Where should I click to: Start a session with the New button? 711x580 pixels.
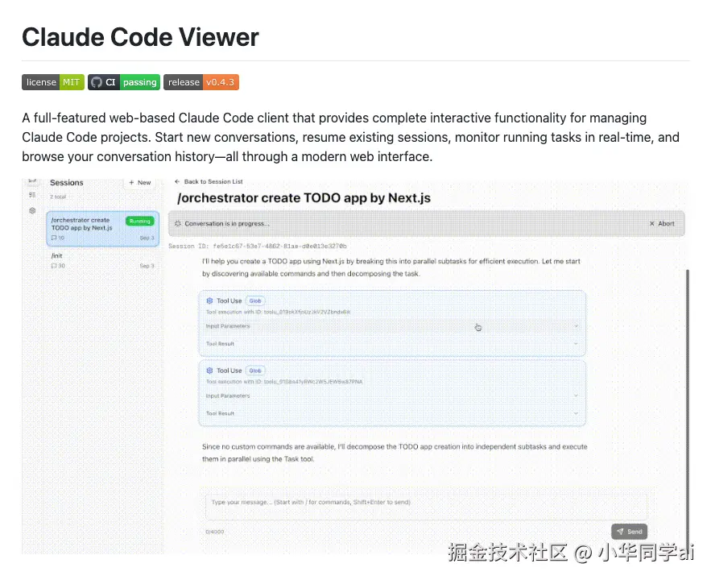coord(139,182)
